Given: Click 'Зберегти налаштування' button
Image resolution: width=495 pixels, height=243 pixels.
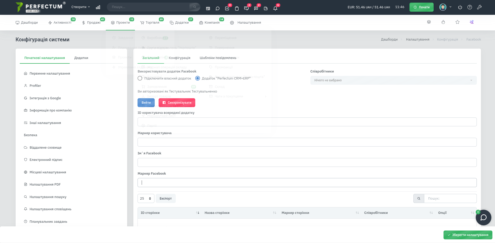Looking at the screenshot, I should click(468, 235).
